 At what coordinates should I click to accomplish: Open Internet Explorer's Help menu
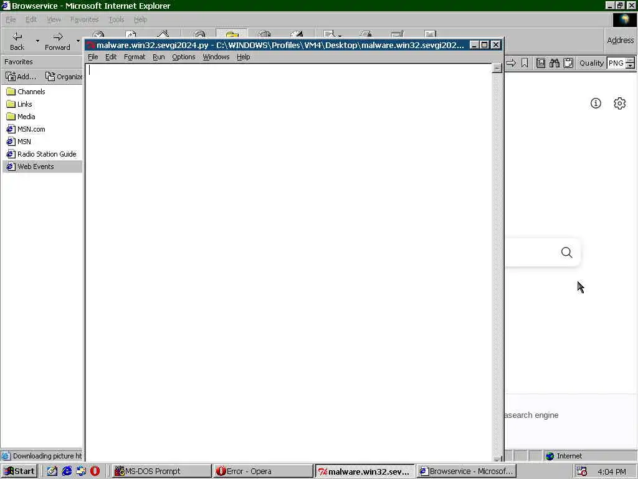[x=140, y=19]
